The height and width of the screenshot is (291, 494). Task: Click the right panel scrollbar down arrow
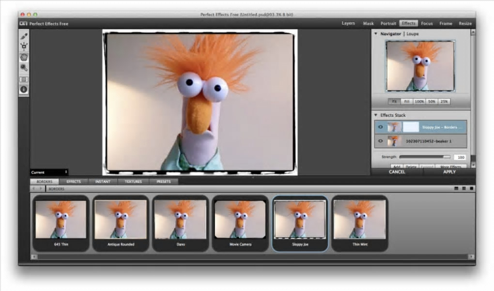473,165
